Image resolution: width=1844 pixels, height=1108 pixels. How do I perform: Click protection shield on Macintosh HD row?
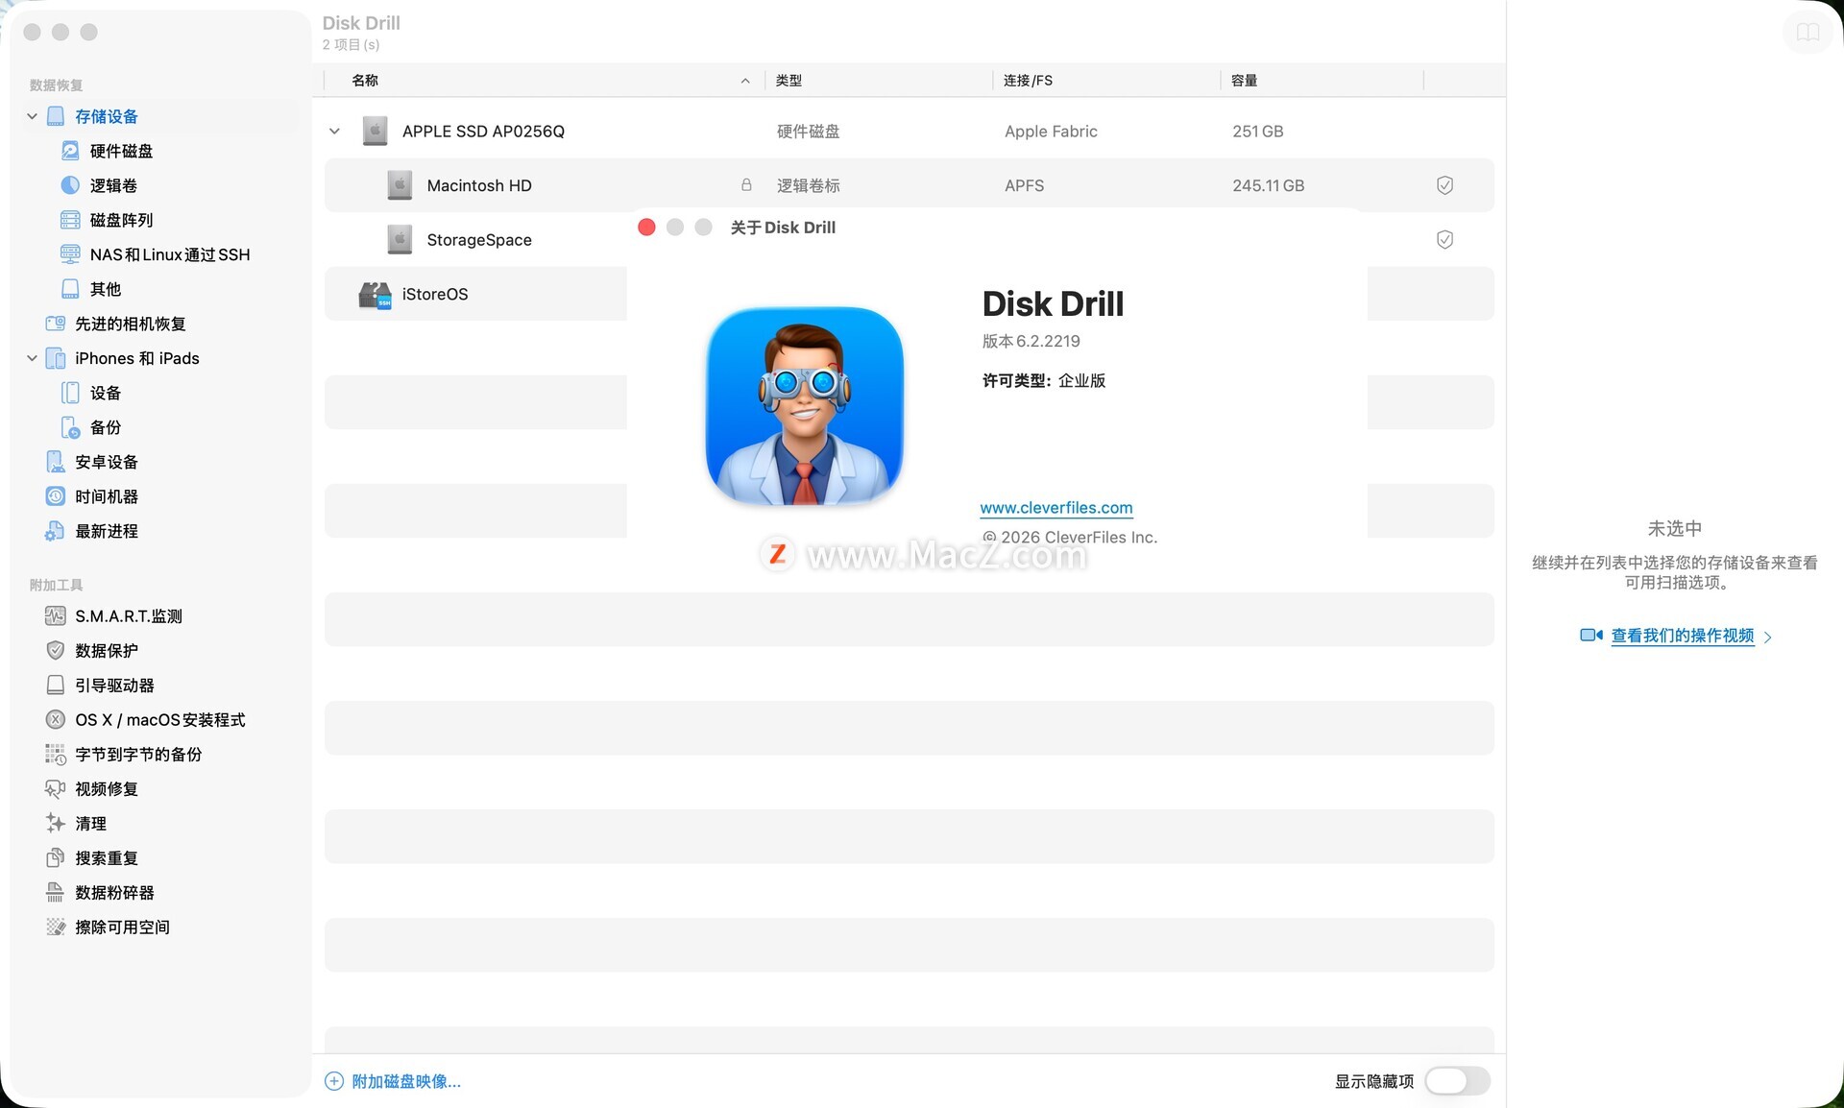tap(1444, 185)
